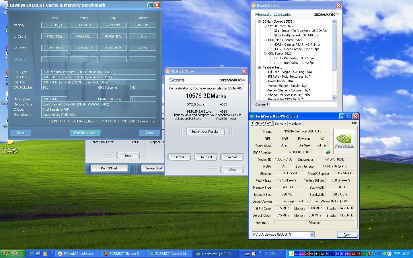This screenshot has height=258, width=413.
Task: Collapse the SM2.0 Score node
Action: (x=265, y=26)
